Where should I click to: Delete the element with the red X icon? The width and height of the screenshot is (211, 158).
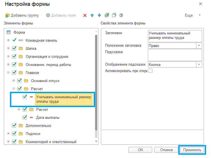click(85, 15)
